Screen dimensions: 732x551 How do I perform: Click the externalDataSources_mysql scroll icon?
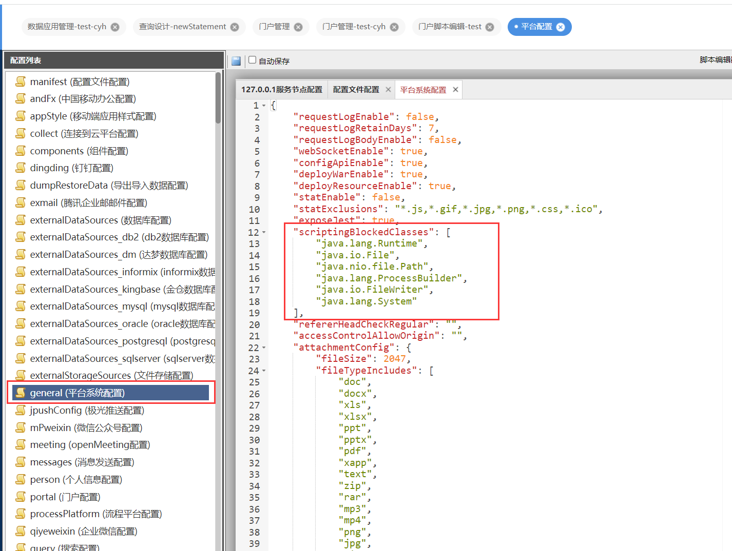point(21,306)
